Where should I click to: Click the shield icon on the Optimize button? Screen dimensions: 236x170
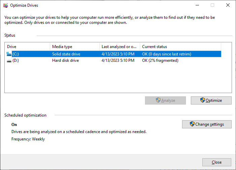pyautogui.click(x=203, y=100)
